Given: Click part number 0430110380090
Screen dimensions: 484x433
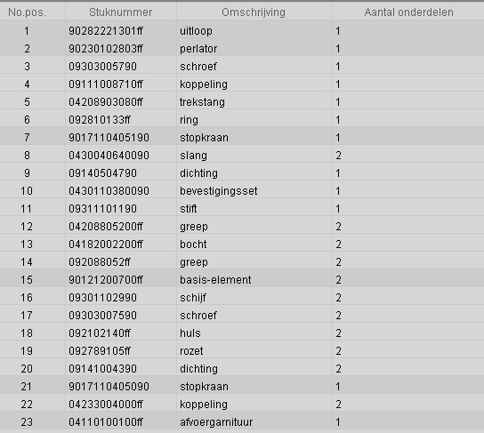Looking at the screenshot, I should pyautogui.click(x=109, y=191).
